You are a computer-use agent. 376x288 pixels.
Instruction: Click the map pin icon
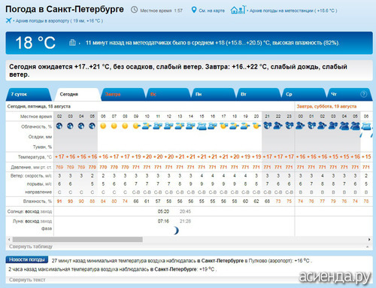click(194, 10)
